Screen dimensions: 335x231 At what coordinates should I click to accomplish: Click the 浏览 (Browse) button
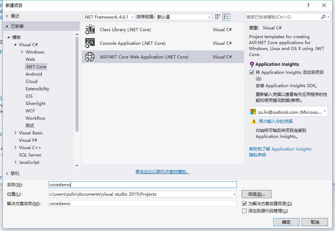[256, 194]
